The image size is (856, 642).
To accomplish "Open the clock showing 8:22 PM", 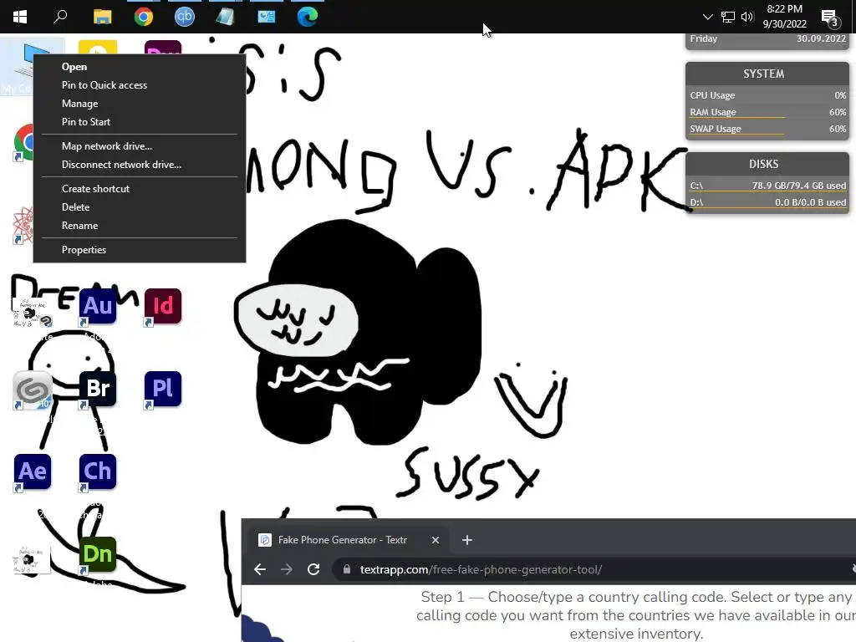I will click(784, 17).
